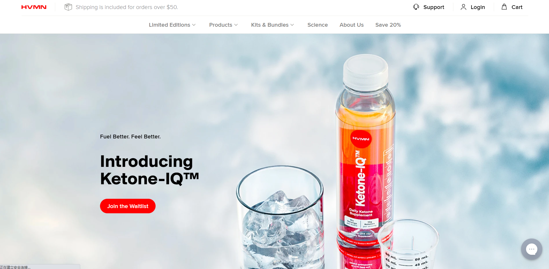Image resolution: width=549 pixels, height=269 pixels.
Task: Open the Cart shopping bag icon
Action: point(504,7)
